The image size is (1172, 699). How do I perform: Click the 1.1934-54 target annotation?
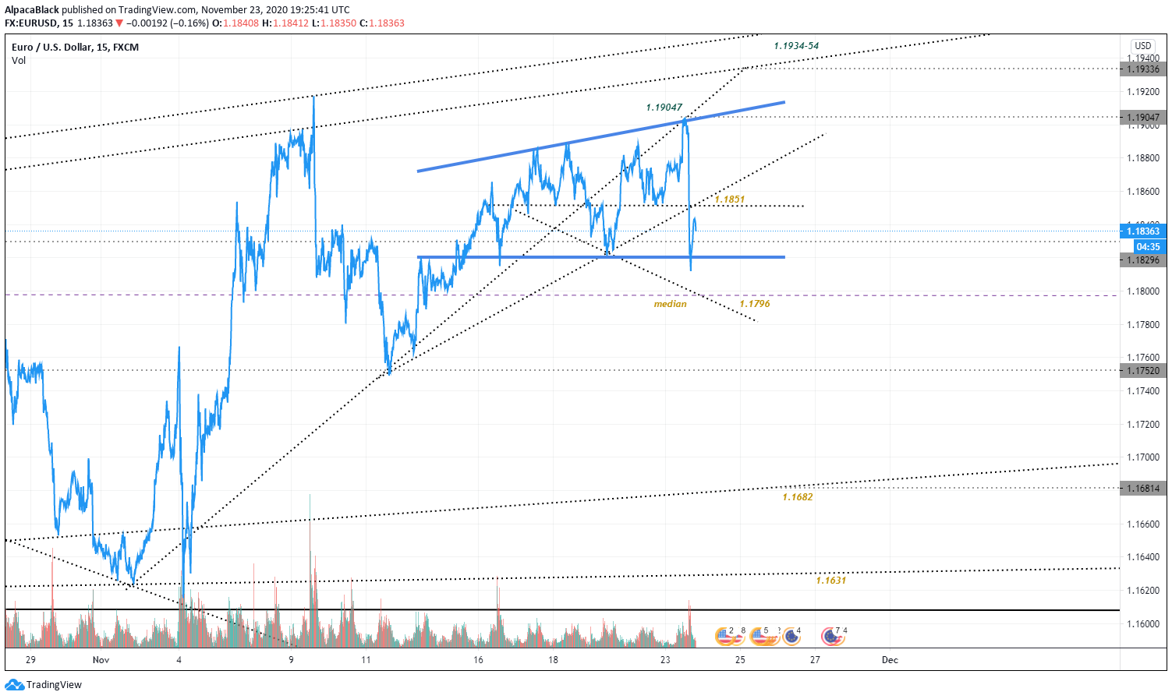(796, 46)
